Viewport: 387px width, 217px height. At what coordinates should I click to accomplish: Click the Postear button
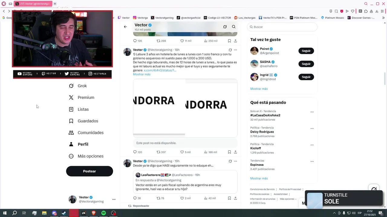(89, 171)
